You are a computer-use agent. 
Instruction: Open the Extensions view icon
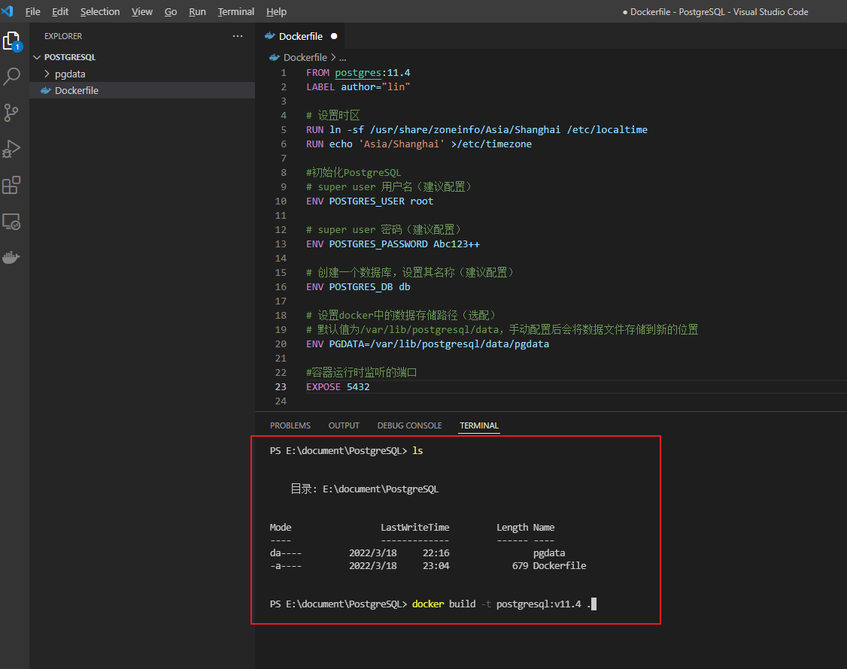(x=12, y=185)
